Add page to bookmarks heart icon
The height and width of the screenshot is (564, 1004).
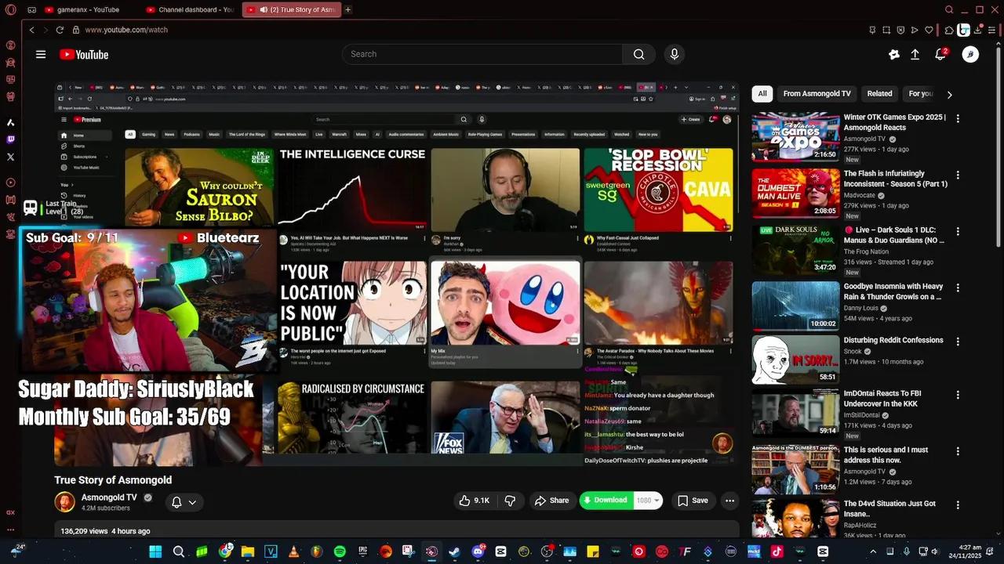929,30
